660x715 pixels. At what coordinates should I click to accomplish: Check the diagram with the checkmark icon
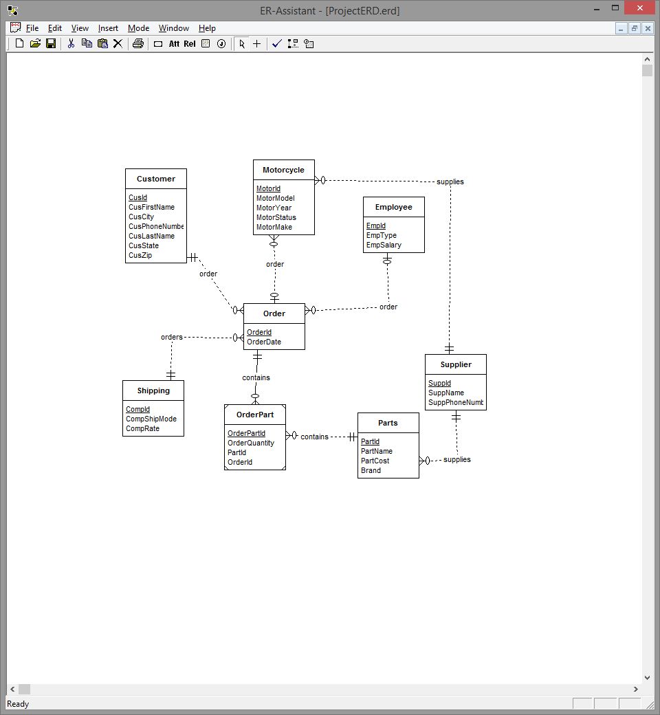point(277,44)
